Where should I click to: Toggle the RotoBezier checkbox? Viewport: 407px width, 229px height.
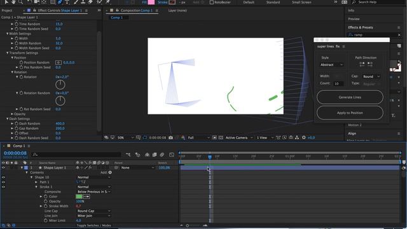(x=212, y=3)
